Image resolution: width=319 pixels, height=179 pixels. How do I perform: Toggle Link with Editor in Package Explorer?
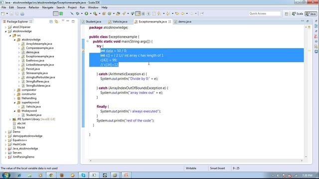click(x=56, y=21)
